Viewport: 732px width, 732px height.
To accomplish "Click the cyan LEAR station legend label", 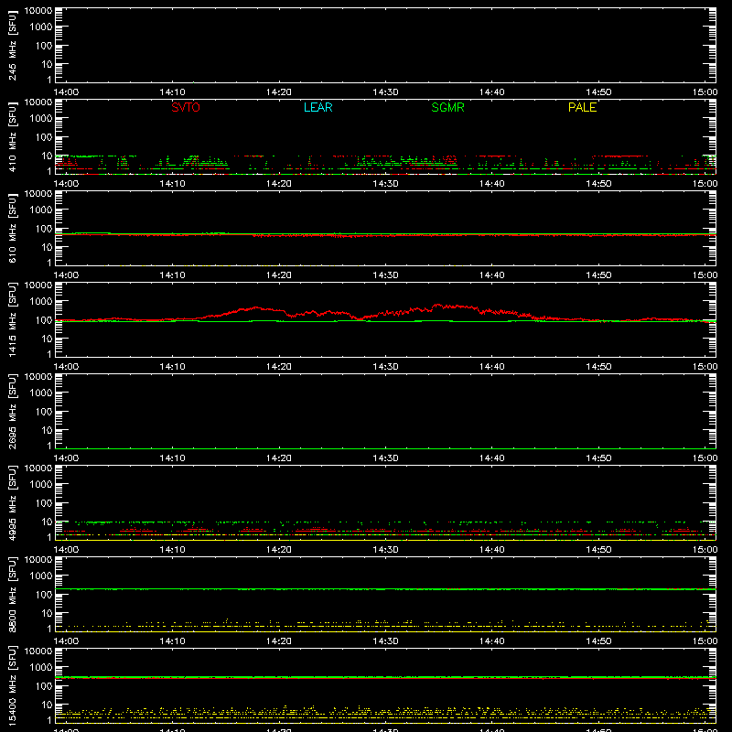I will (318, 107).
